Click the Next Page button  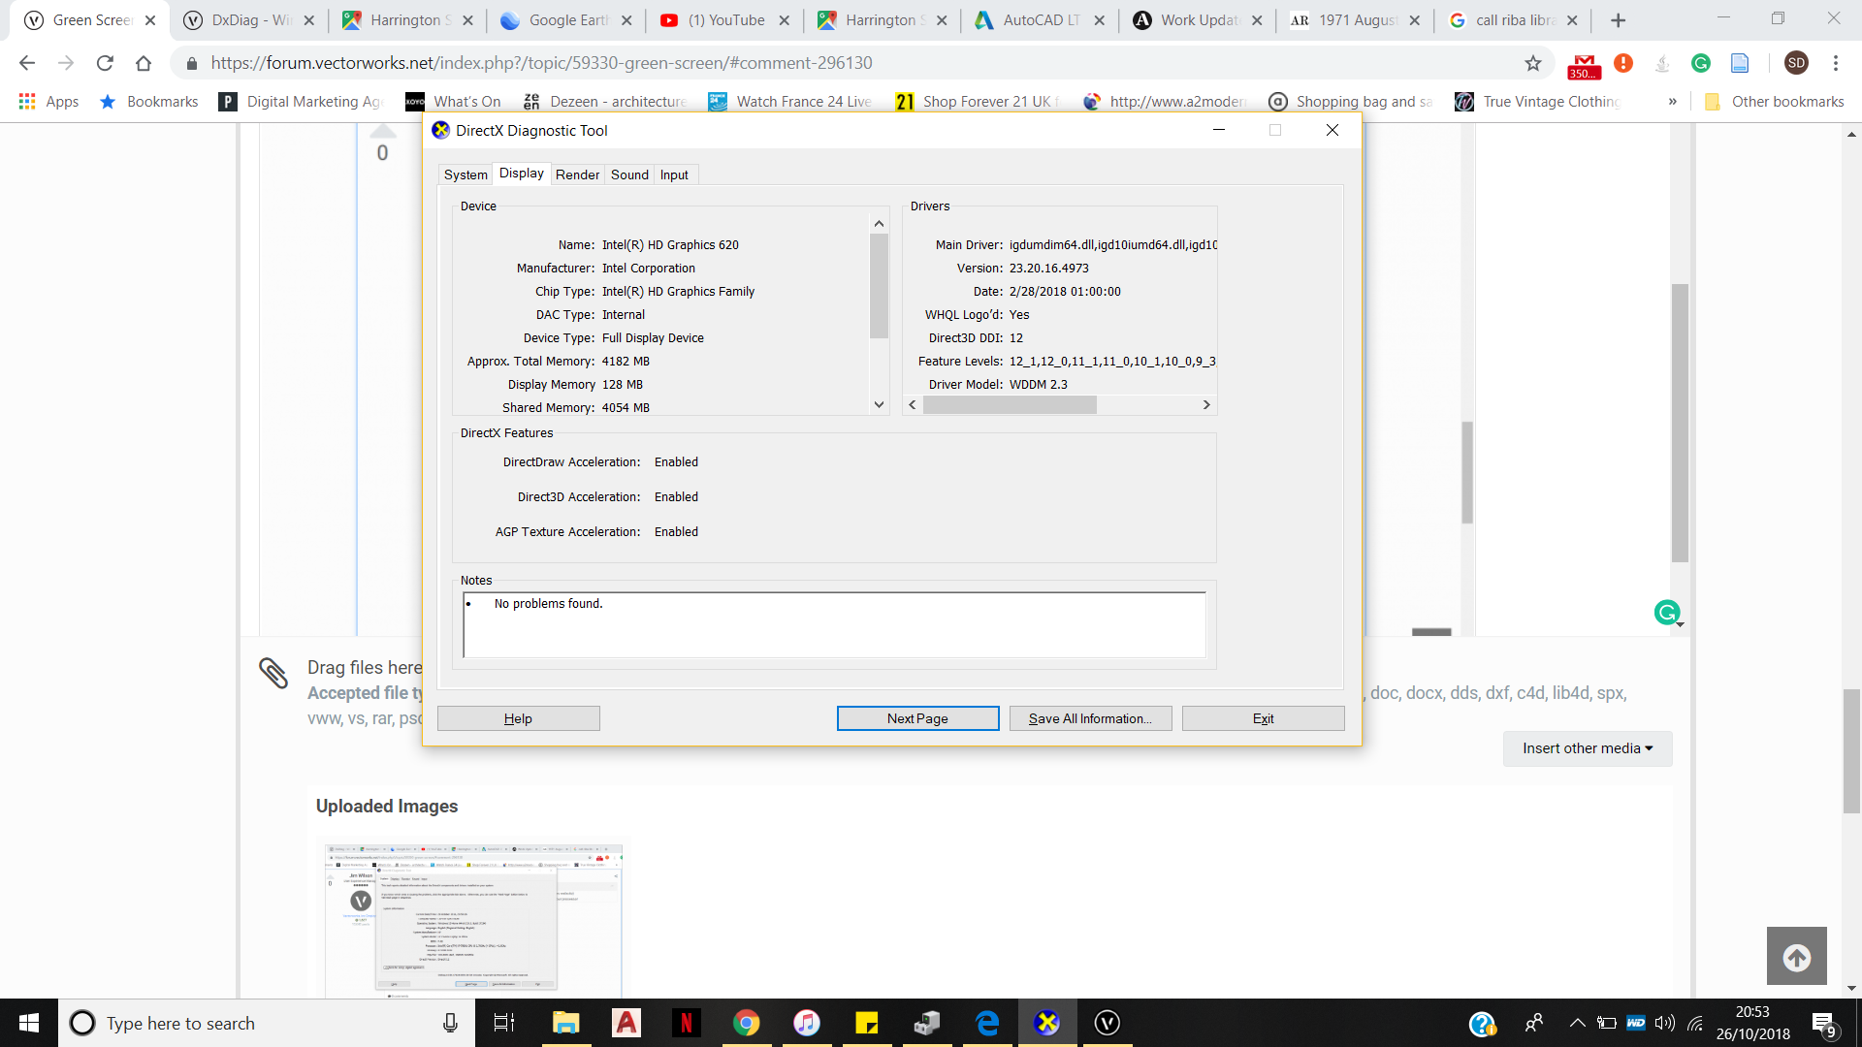tap(917, 718)
